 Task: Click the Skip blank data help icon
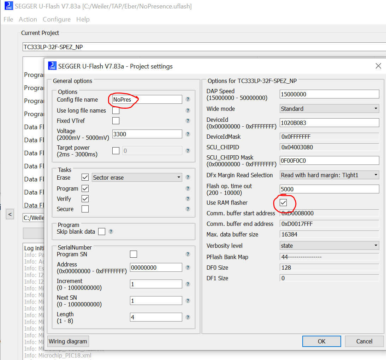tap(111, 232)
